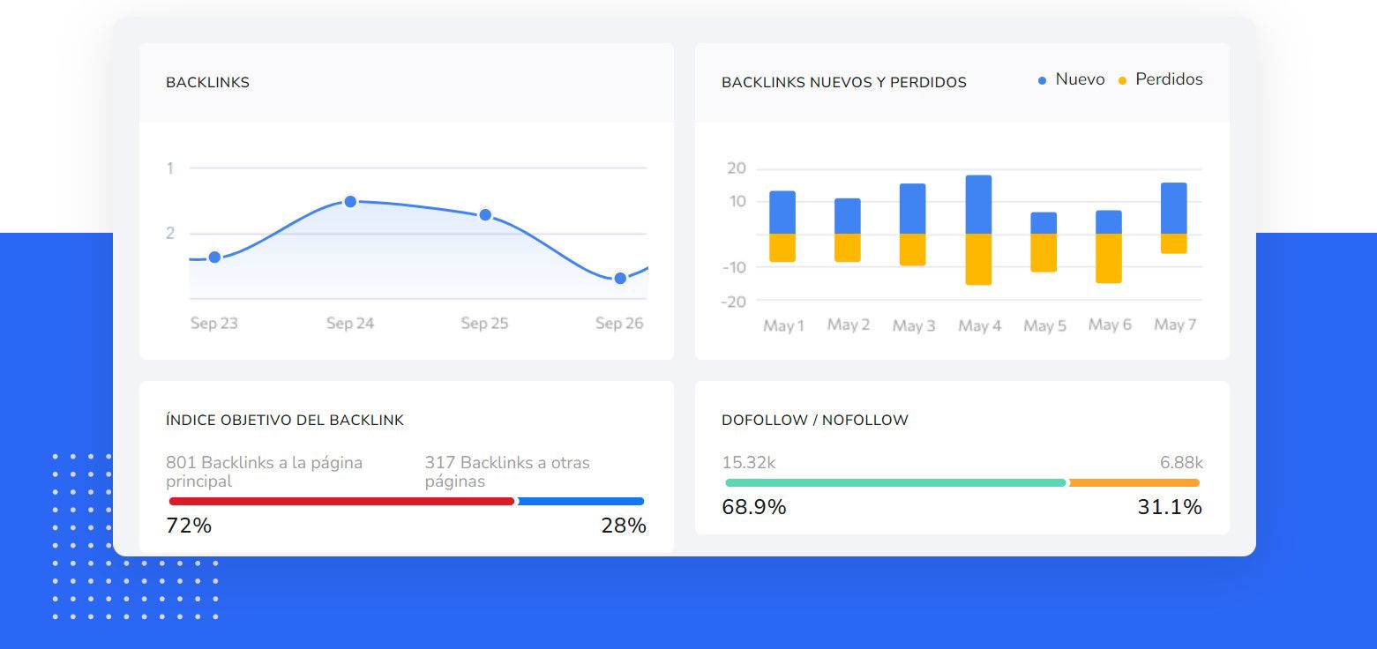Click ÍNDICE OBJETIVO DEL BACKLINK heading
The height and width of the screenshot is (649, 1377).
click(x=285, y=420)
